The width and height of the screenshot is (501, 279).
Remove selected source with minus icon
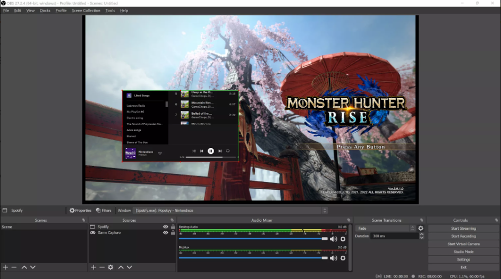tap(102, 267)
